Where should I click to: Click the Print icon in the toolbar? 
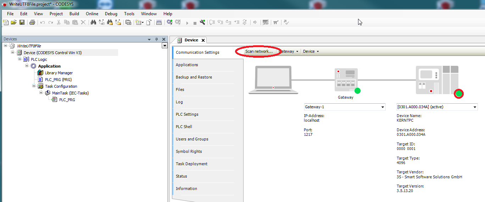[x=32, y=22]
